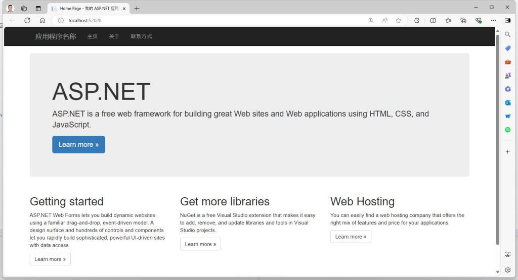
Task: Click Learn more under Web Hosting
Action: (351, 237)
